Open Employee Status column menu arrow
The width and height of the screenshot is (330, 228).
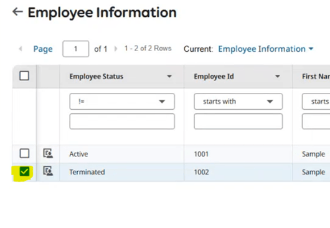(x=169, y=76)
